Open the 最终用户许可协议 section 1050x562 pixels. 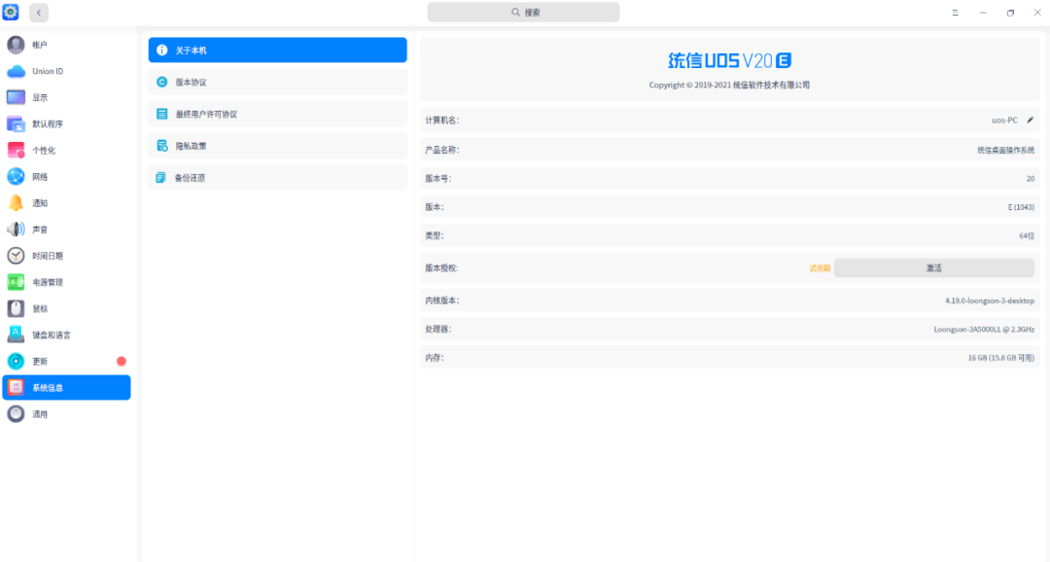pyautogui.click(x=277, y=114)
